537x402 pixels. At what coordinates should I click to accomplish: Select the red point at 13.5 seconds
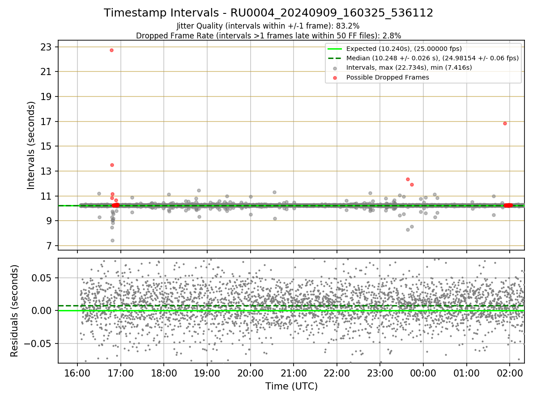point(112,165)
